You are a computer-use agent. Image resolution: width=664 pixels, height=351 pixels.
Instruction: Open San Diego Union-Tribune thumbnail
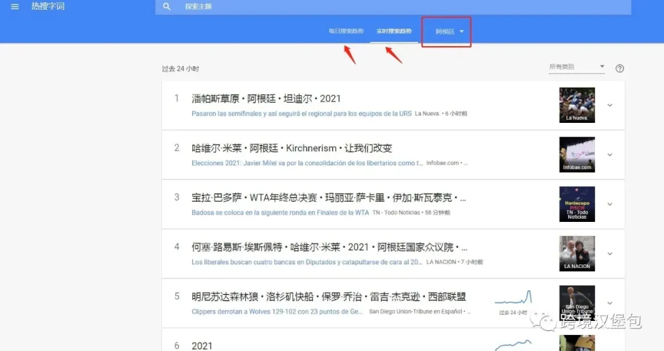pyautogui.click(x=577, y=303)
